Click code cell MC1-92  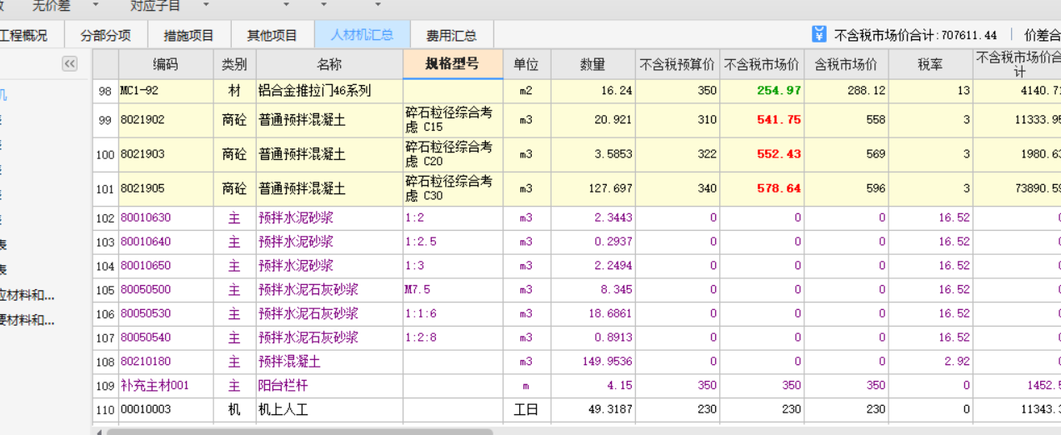click(165, 91)
